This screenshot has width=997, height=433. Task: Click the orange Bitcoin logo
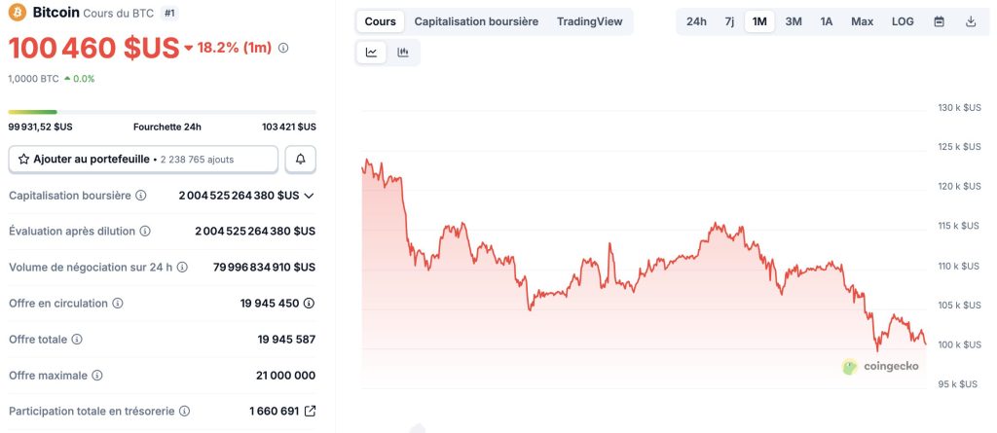pyautogui.click(x=18, y=13)
